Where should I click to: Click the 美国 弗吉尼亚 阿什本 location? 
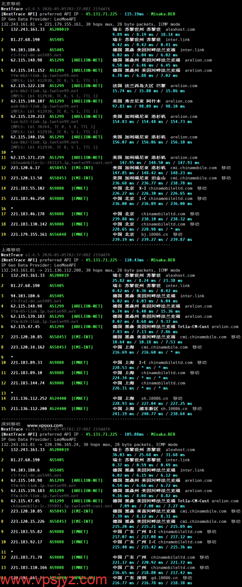pyautogui.click(x=137, y=101)
